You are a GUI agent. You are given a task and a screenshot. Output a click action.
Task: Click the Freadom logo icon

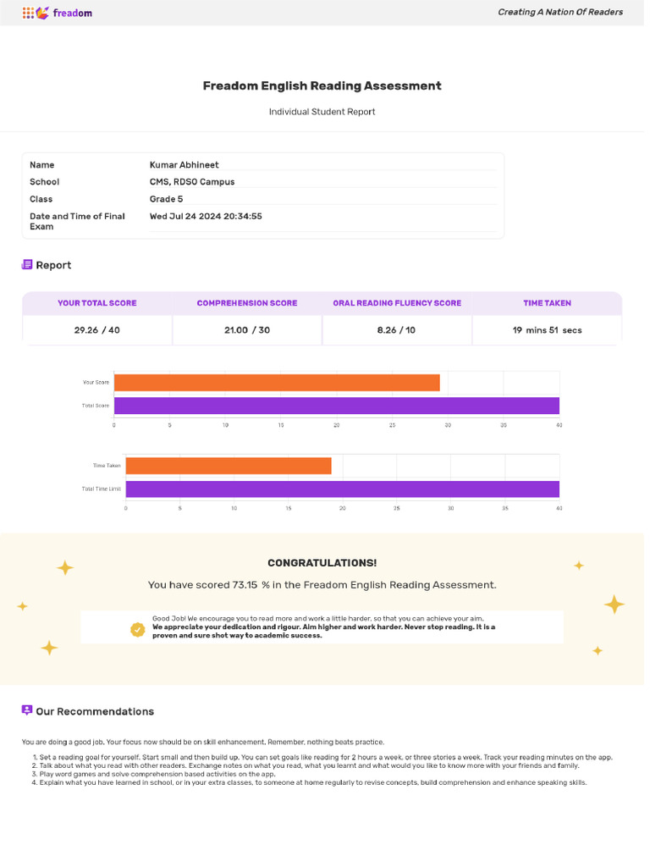click(x=36, y=13)
